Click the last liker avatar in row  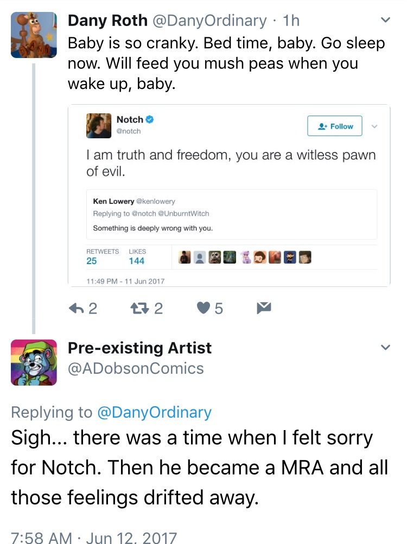click(305, 258)
